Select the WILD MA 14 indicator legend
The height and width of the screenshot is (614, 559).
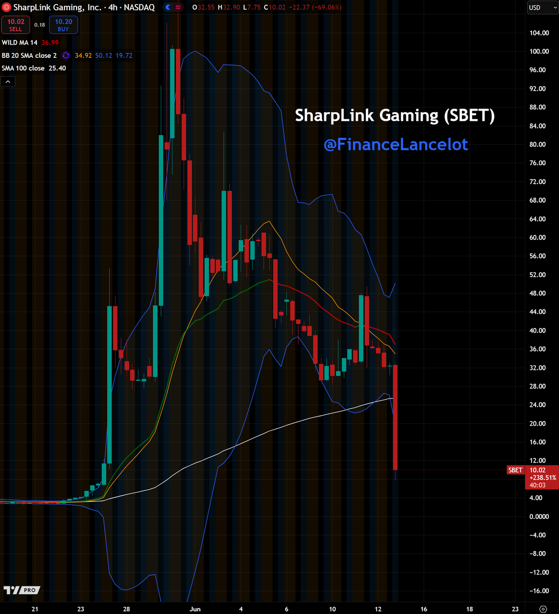pos(19,42)
